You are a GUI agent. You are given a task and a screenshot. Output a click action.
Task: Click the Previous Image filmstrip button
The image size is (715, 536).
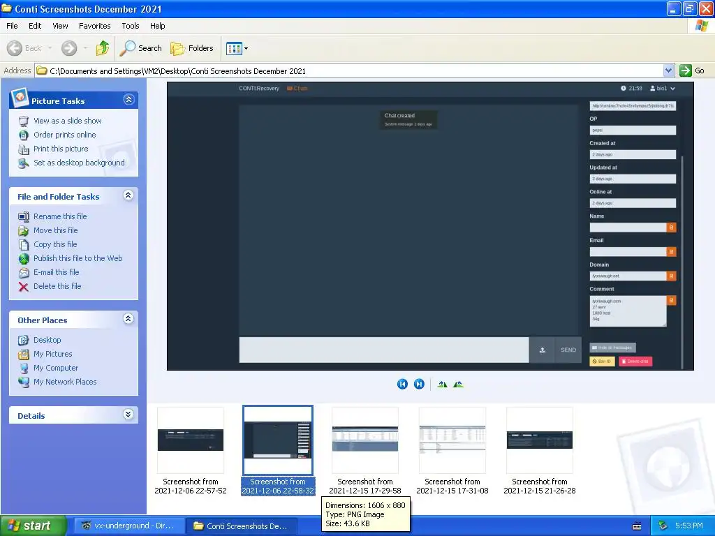[x=402, y=385]
